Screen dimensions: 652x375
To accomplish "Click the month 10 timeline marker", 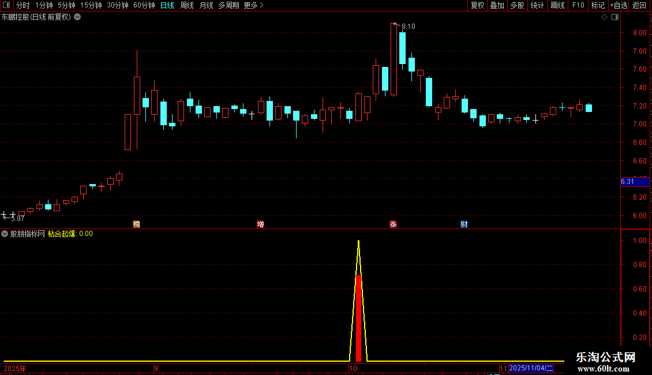I will point(353,368).
